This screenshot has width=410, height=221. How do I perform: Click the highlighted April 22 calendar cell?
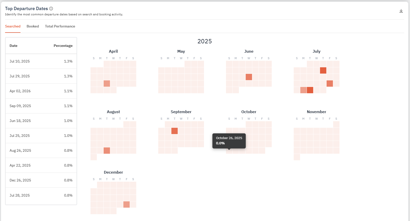click(107, 83)
